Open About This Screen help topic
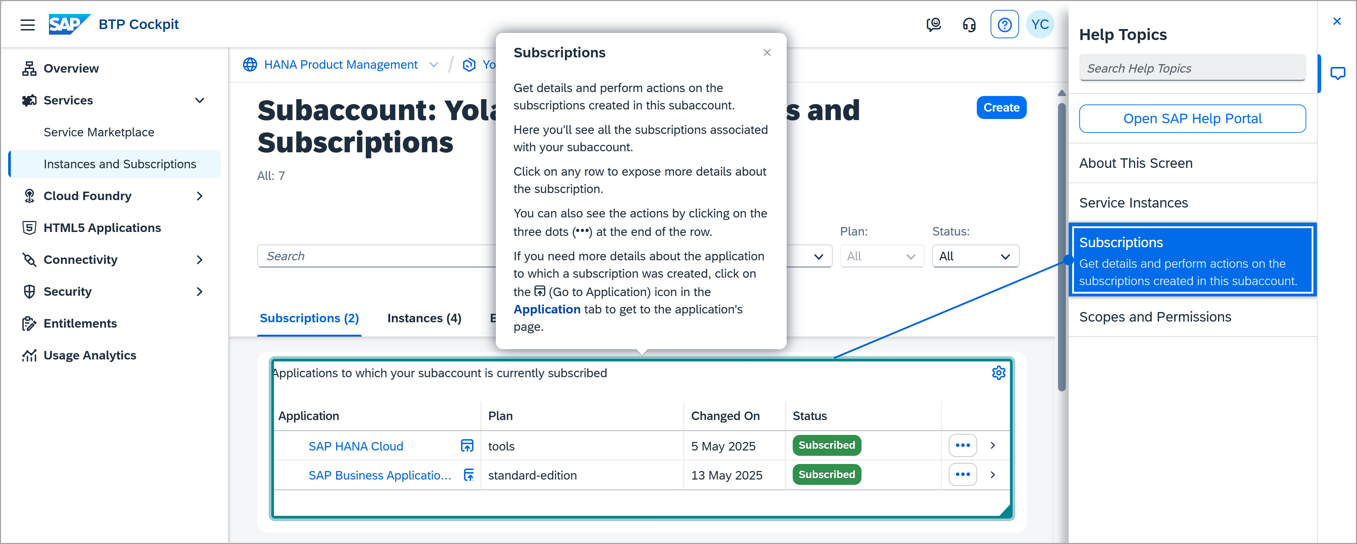The image size is (1357, 544). point(1193,163)
